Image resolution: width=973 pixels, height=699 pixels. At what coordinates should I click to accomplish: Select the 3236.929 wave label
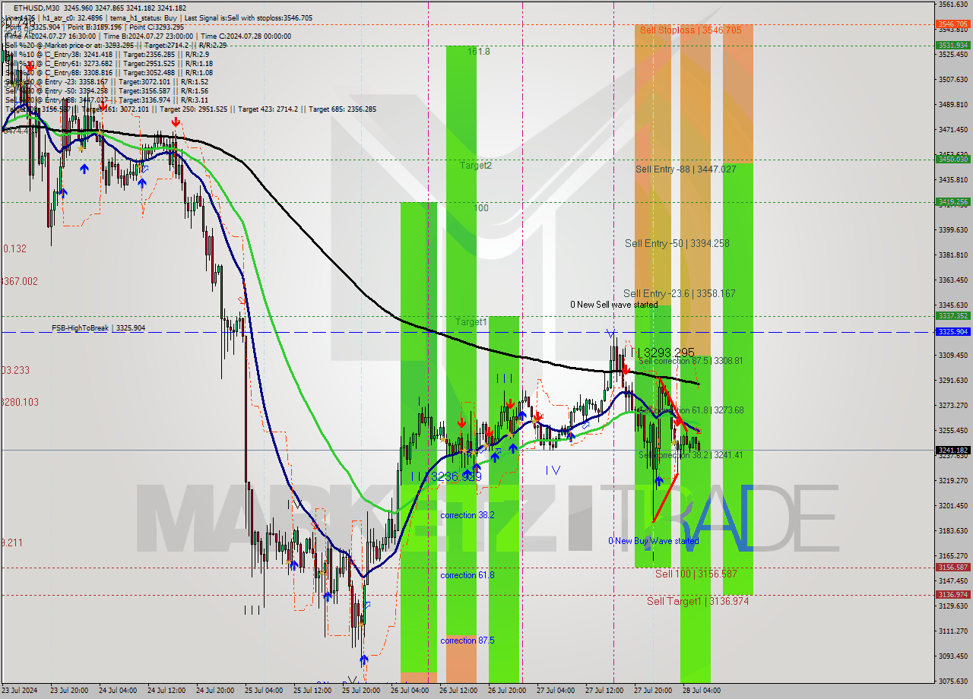(456, 476)
